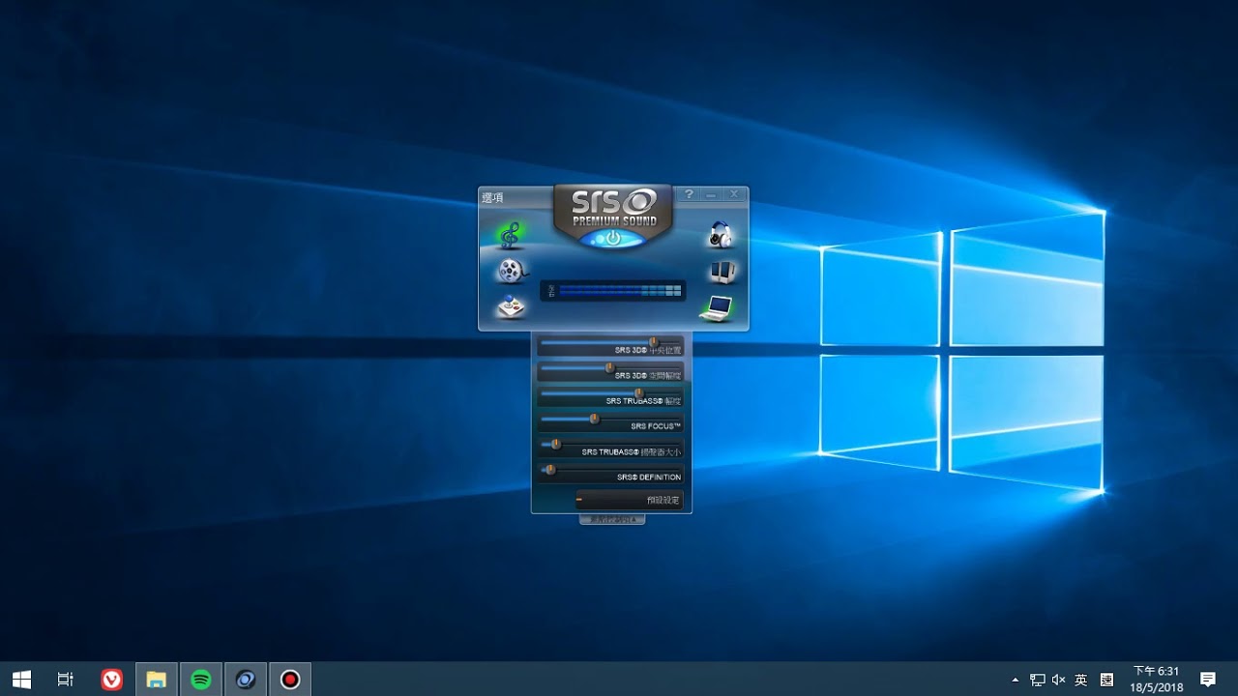Select the Game mode joystick icon
The height and width of the screenshot is (696, 1238).
tap(511, 307)
